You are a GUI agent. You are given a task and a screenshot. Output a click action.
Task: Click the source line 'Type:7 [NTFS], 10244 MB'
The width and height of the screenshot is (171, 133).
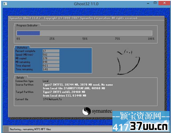click(78, 85)
